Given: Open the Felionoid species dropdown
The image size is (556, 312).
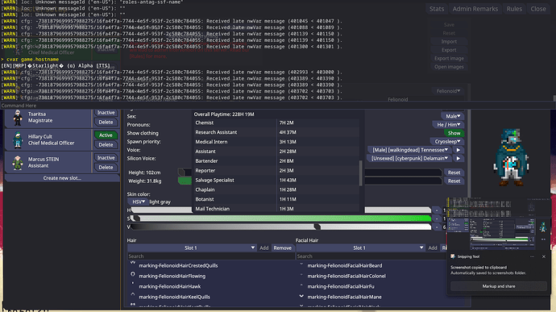Looking at the screenshot, I should pyautogui.click(x=448, y=91).
